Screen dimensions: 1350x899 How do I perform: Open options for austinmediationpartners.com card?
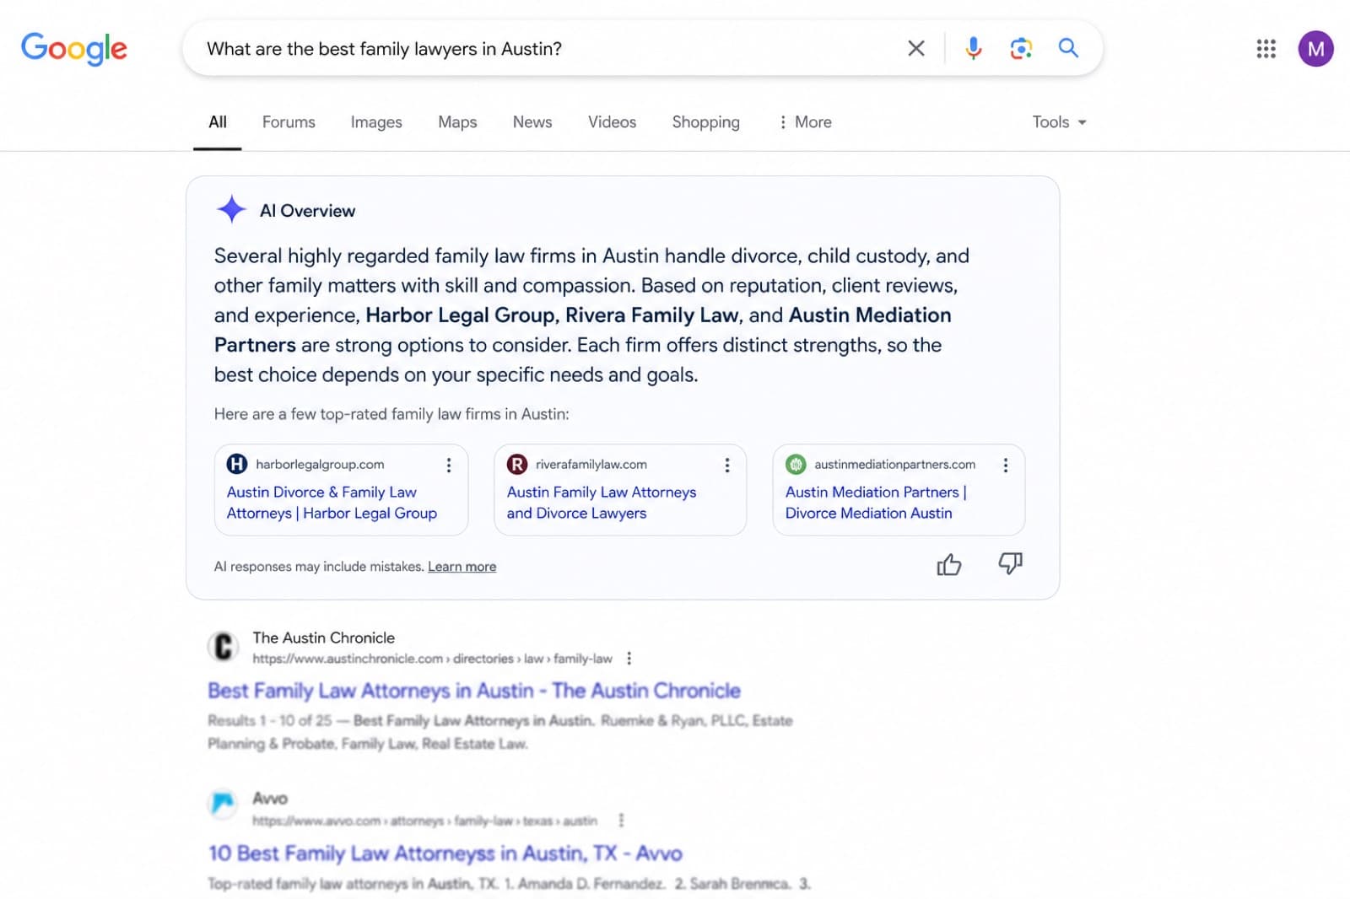(1006, 465)
